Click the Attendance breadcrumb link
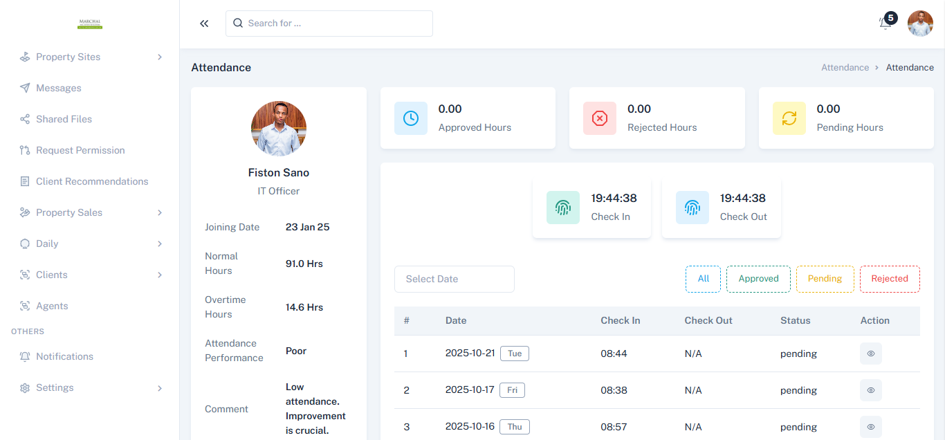 coord(845,67)
